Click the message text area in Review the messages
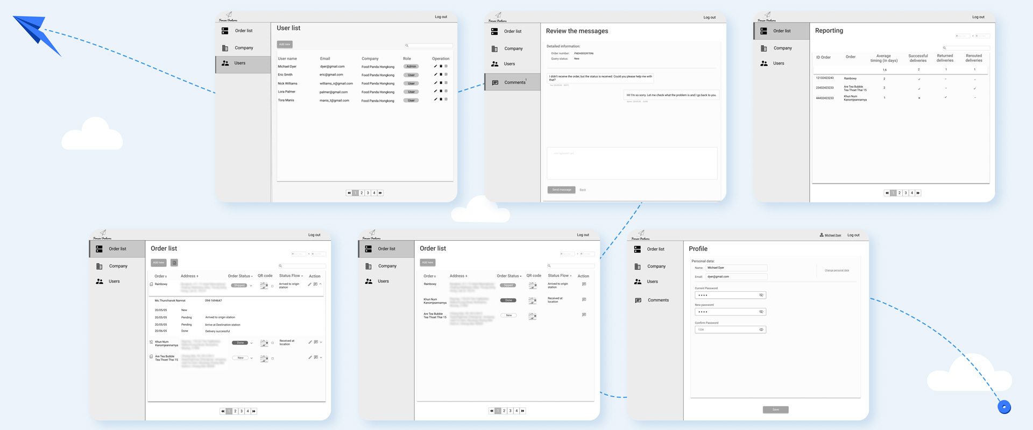1033x430 pixels. coord(632,163)
